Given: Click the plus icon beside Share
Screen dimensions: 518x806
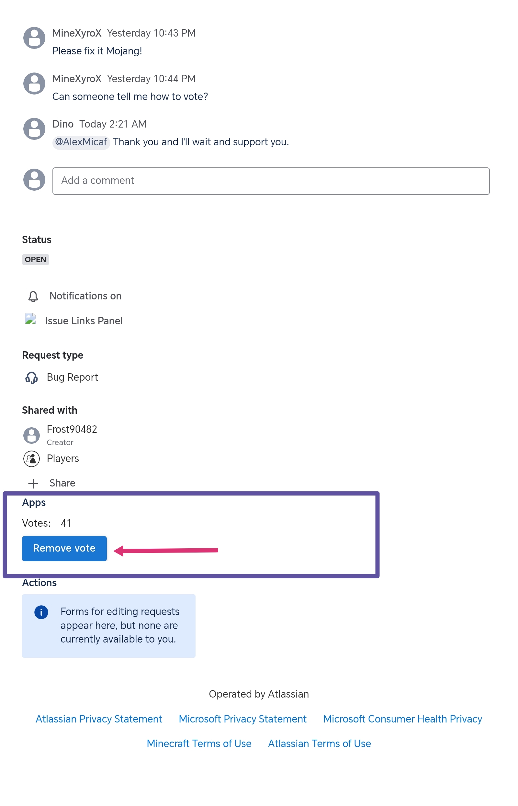Looking at the screenshot, I should tap(33, 484).
